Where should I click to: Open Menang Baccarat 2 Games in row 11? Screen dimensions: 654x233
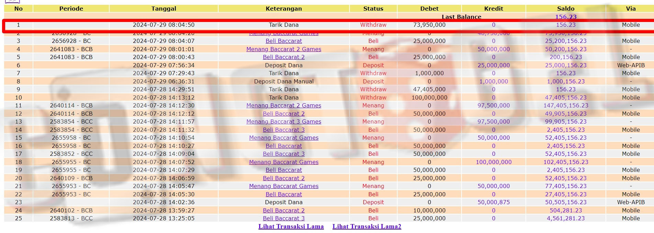tap(284, 105)
